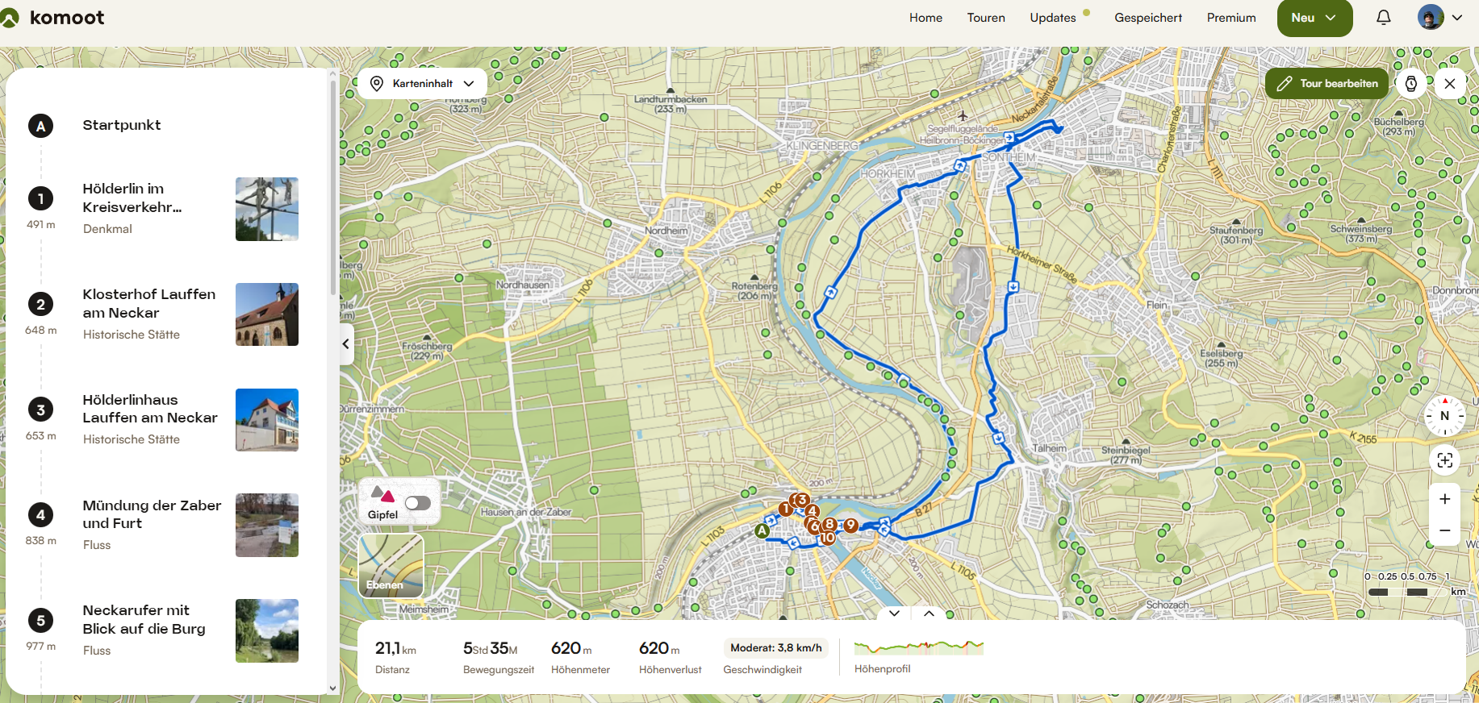Click the watch sync icon
Viewport: 1479px width, 703px height.
1410,83
